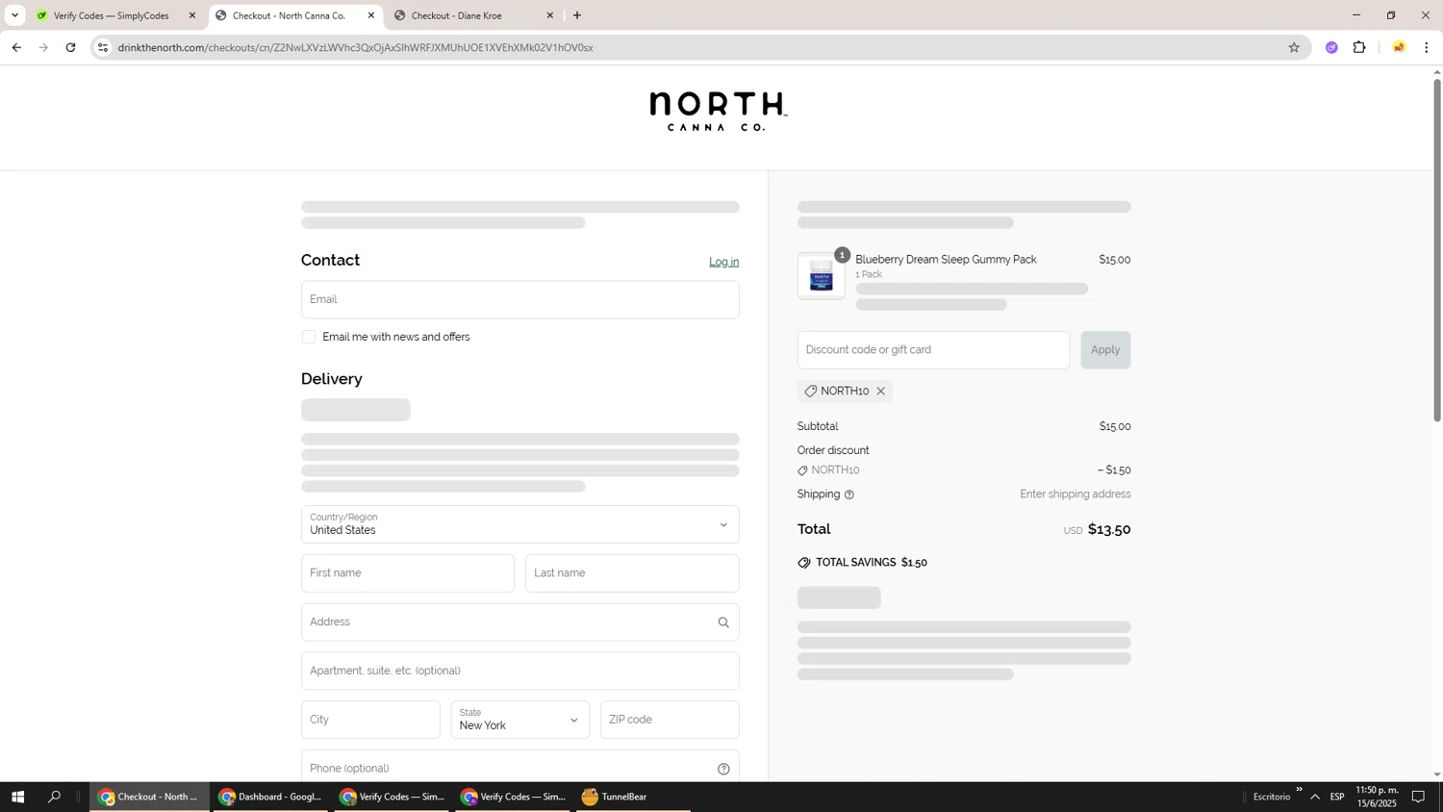Focus the Last name field
This screenshot has width=1443, height=812.
point(632,573)
